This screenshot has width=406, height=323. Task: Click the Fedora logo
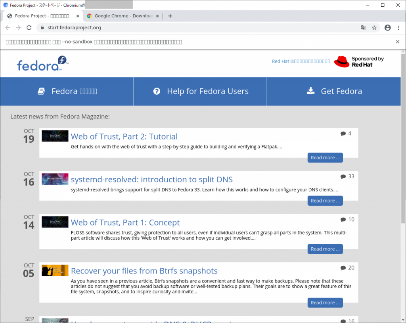click(43, 63)
